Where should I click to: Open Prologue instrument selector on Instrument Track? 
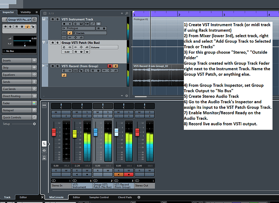point(79,28)
